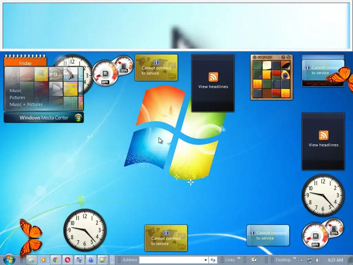Show the Picture Puzzle solved picture hint
The width and height of the screenshot is (353, 265).
pyautogui.click(x=283, y=57)
